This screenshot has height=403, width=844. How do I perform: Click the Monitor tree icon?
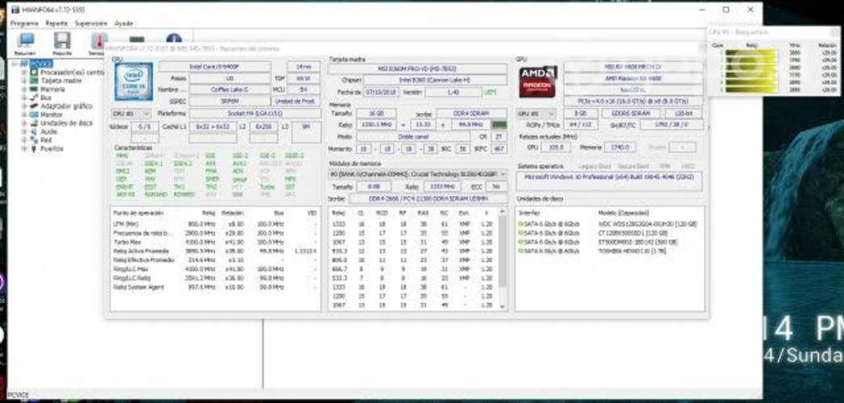pyautogui.click(x=35, y=114)
